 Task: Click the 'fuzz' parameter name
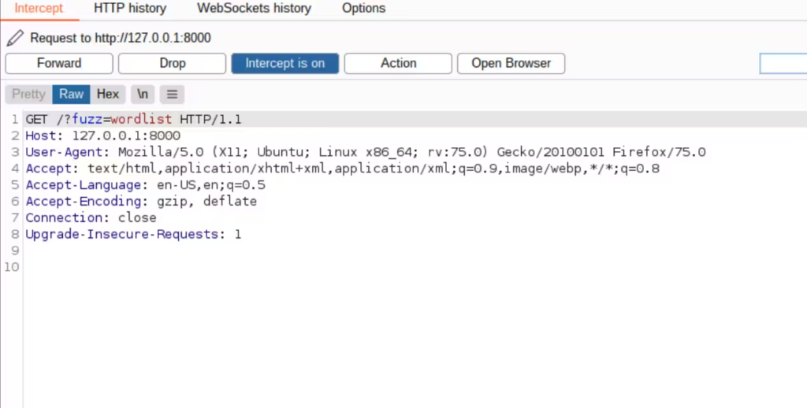click(87, 120)
